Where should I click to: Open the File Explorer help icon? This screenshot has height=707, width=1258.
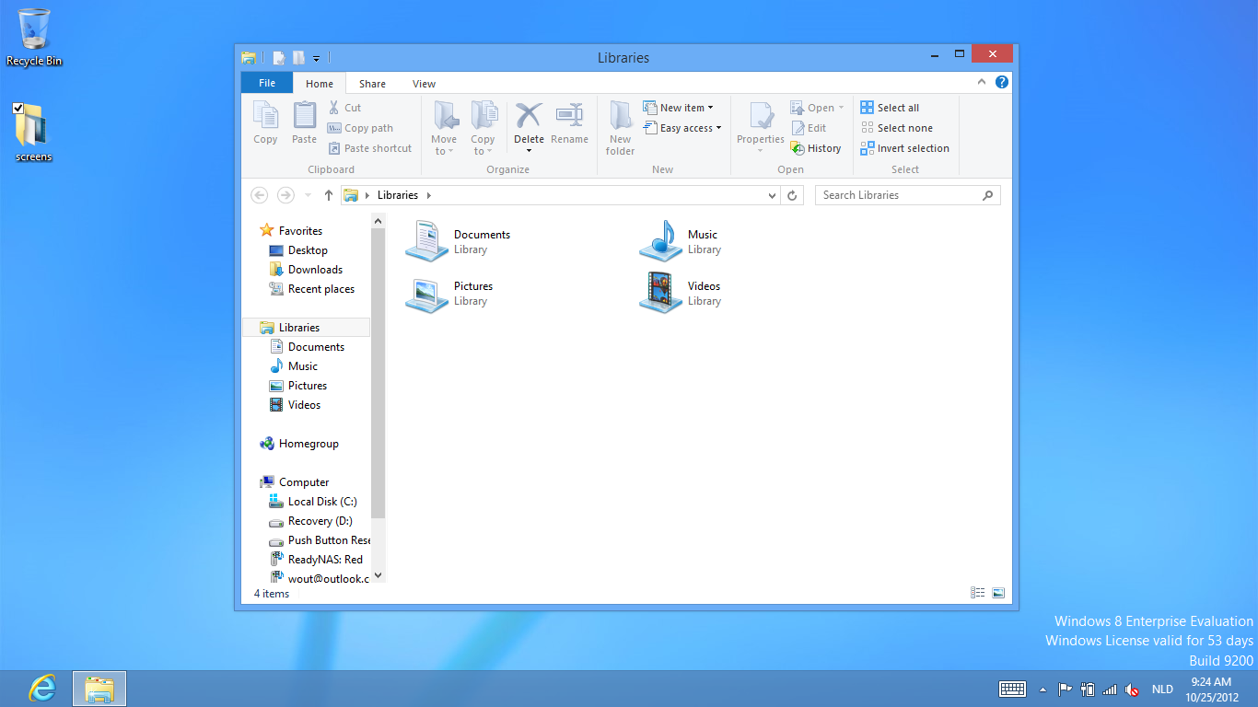[x=1002, y=82]
